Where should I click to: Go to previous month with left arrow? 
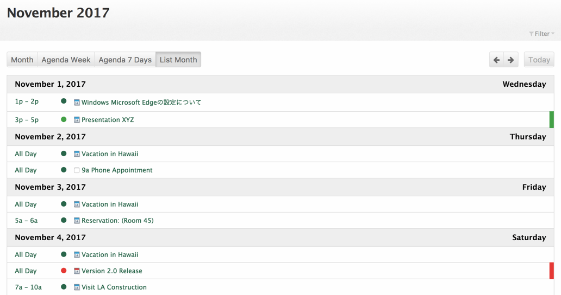point(496,60)
